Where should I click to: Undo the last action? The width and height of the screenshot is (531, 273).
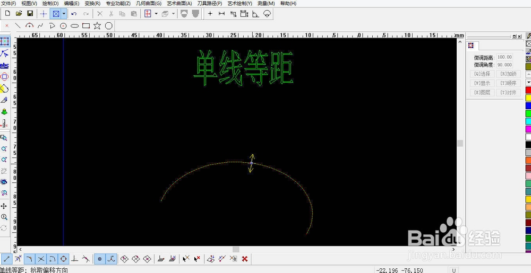[x=74, y=14]
